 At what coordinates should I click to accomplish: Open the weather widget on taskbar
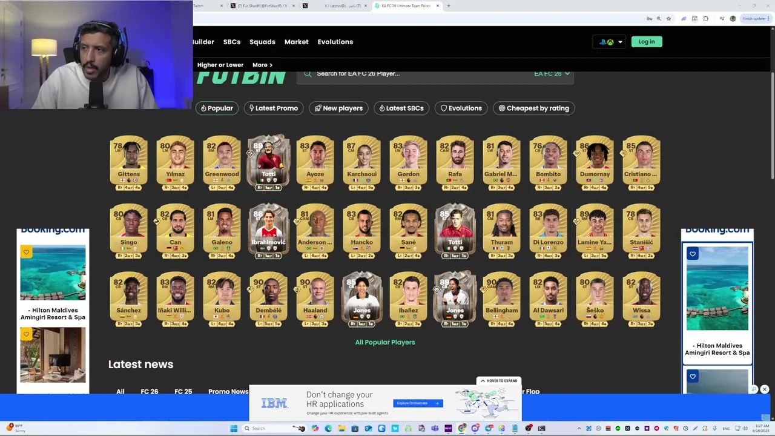click(16, 428)
